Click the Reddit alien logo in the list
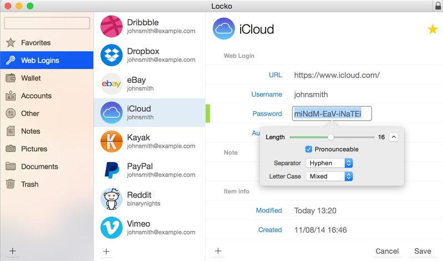 (111, 199)
